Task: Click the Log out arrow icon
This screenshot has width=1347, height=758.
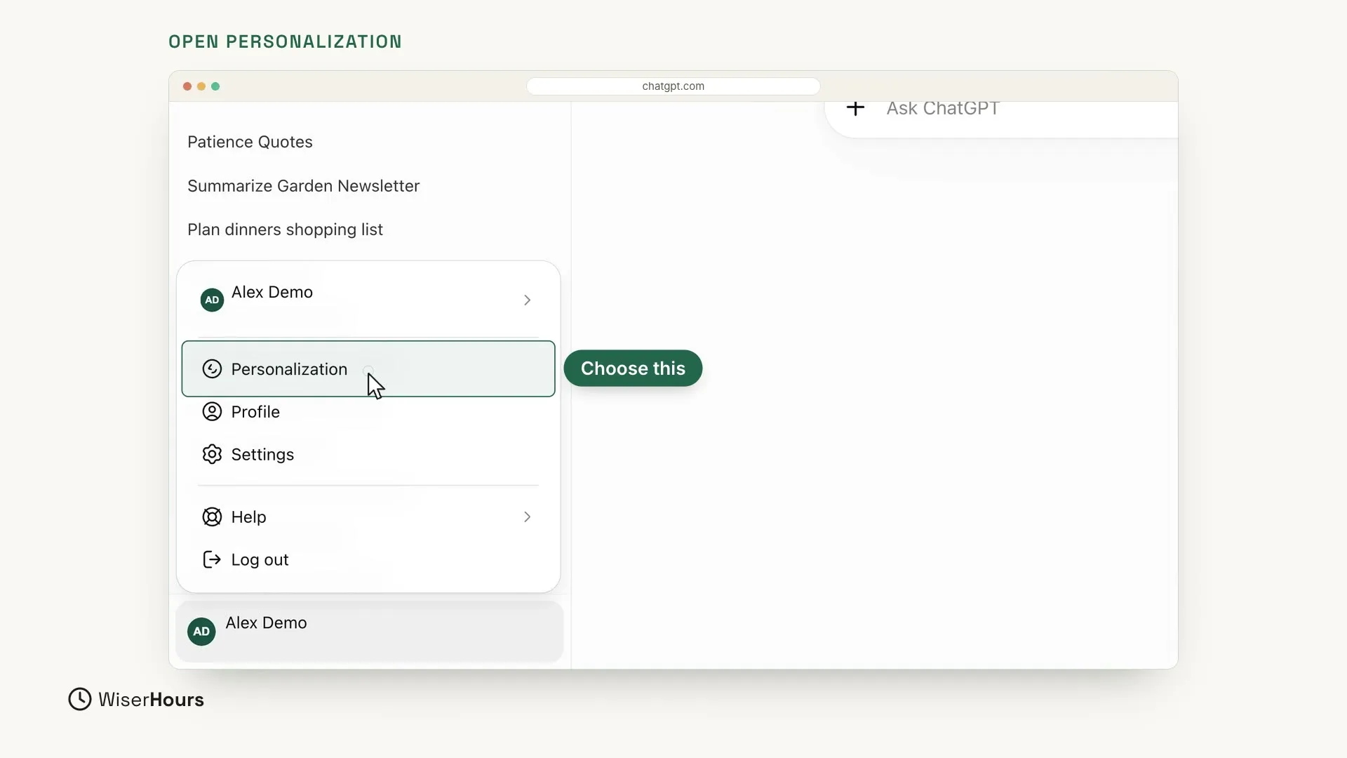Action: tap(212, 560)
